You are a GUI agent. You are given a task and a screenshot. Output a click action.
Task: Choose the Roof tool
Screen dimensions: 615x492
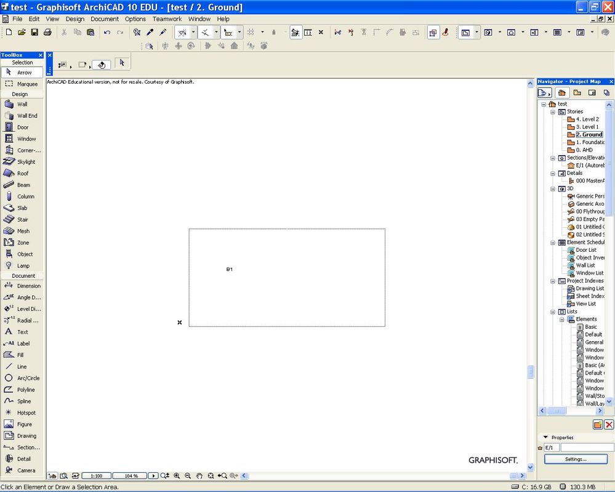22,174
